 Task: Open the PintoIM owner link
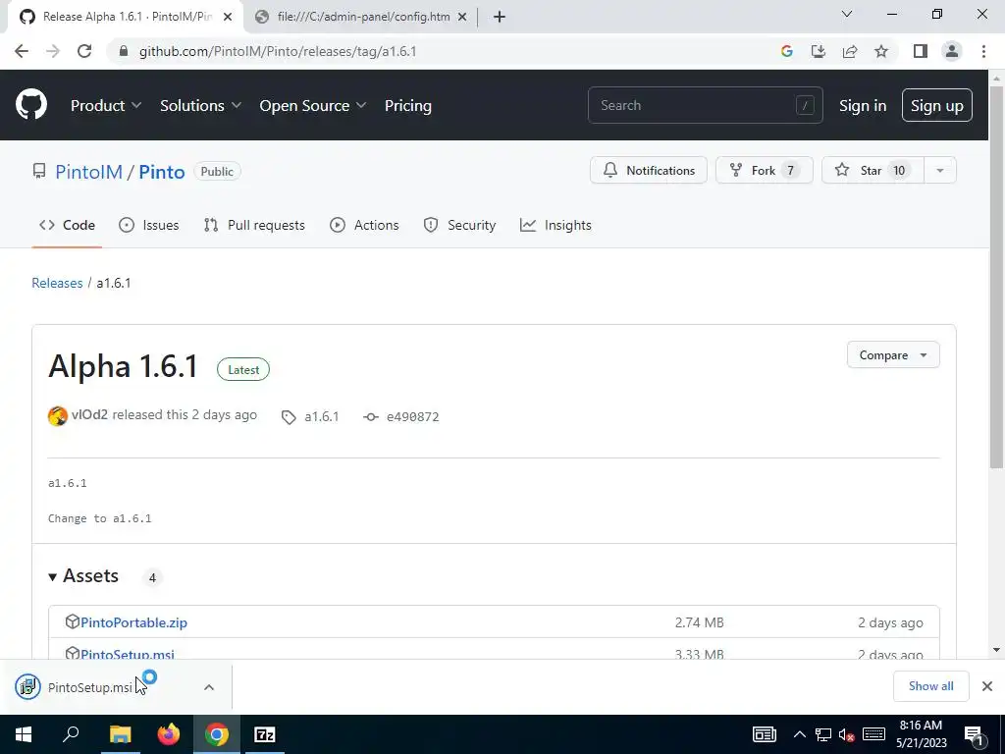pyautogui.click(x=88, y=172)
